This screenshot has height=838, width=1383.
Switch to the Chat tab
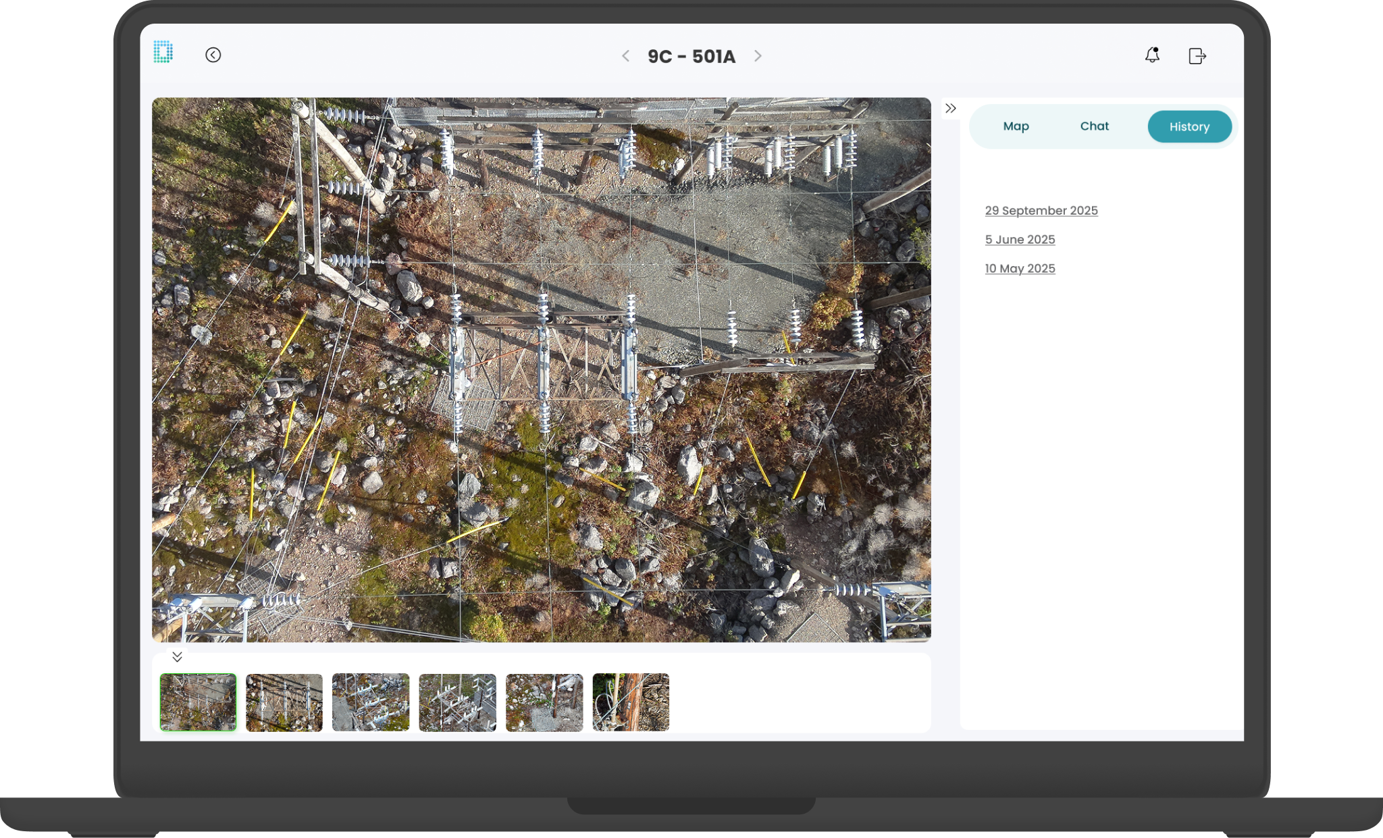(1094, 126)
